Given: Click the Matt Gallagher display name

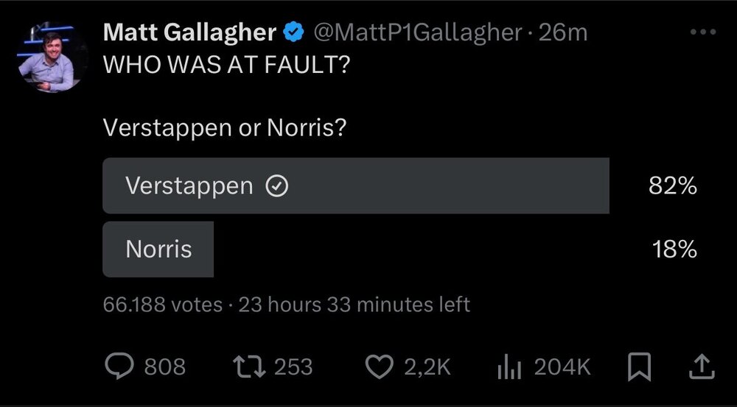Looking at the screenshot, I should 190,33.
